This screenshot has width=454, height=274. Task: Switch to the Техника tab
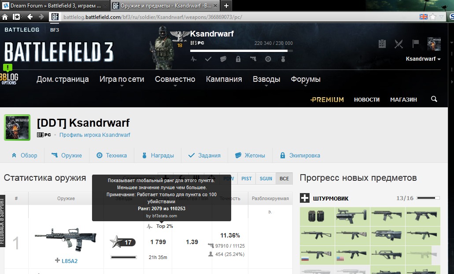click(x=111, y=155)
